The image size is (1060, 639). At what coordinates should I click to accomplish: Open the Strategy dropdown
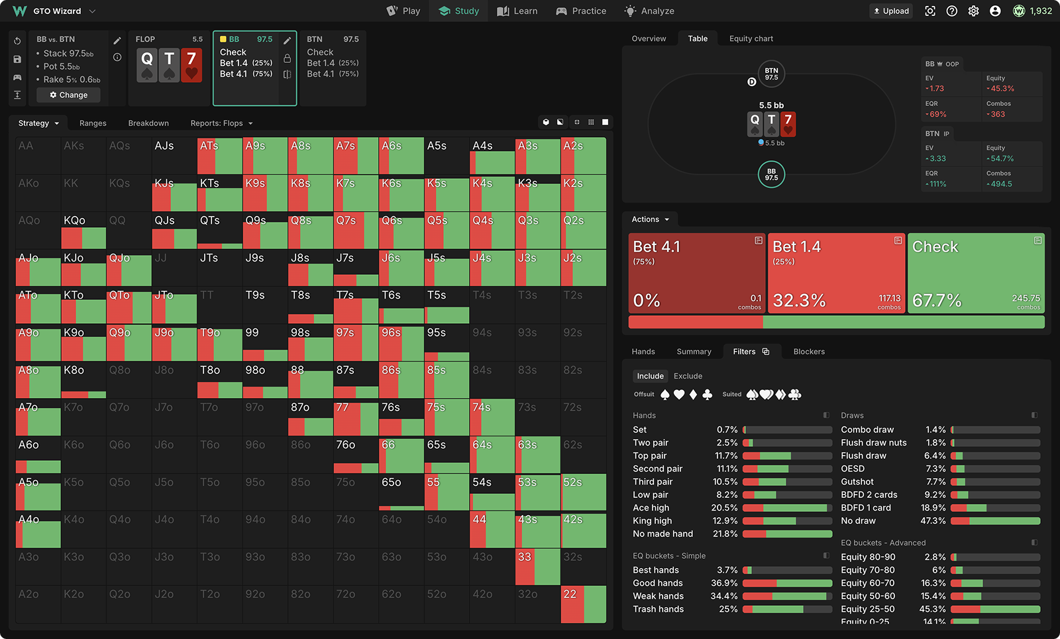[x=38, y=123]
